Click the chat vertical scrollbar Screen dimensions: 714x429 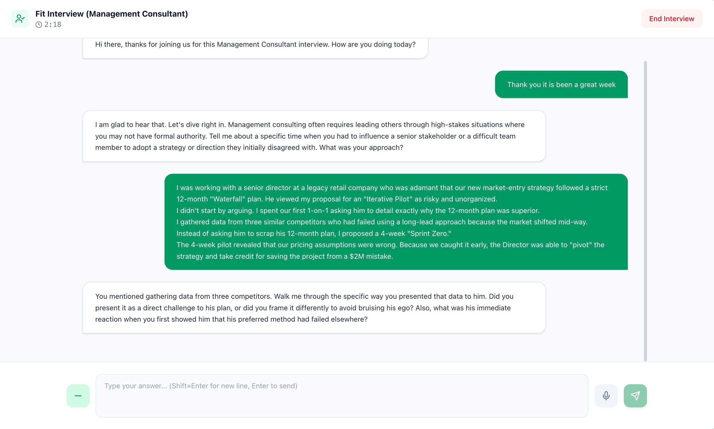[645, 211]
